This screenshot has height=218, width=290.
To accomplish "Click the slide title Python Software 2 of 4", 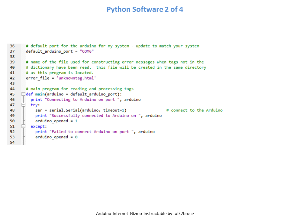I will point(145,9).
